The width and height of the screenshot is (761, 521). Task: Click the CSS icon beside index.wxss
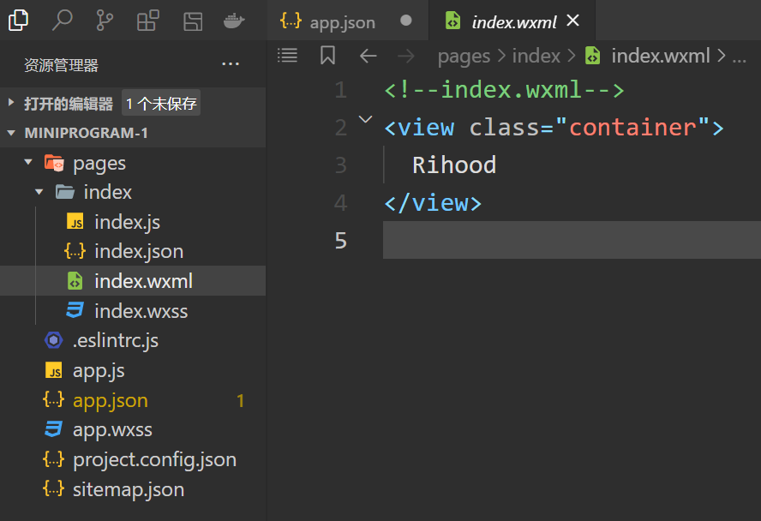[x=75, y=310]
